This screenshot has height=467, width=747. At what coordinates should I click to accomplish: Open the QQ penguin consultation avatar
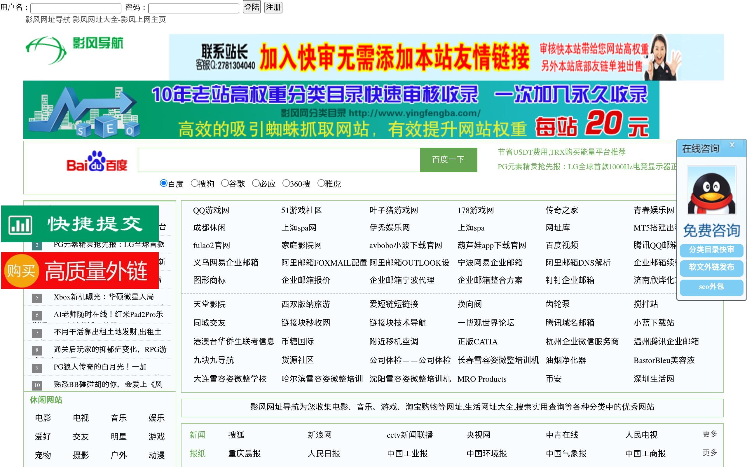(x=711, y=190)
